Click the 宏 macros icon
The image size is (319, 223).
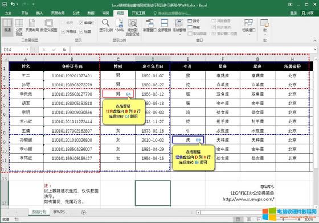(x=265, y=23)
